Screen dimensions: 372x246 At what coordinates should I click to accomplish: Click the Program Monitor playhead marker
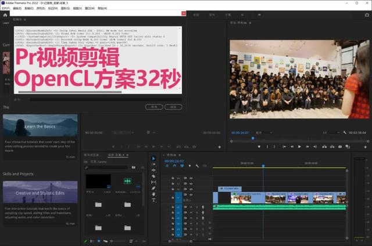253,138
